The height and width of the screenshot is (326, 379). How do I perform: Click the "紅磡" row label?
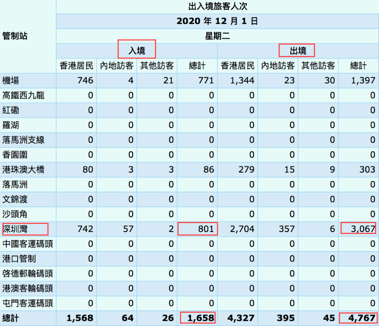click(11, 110)
